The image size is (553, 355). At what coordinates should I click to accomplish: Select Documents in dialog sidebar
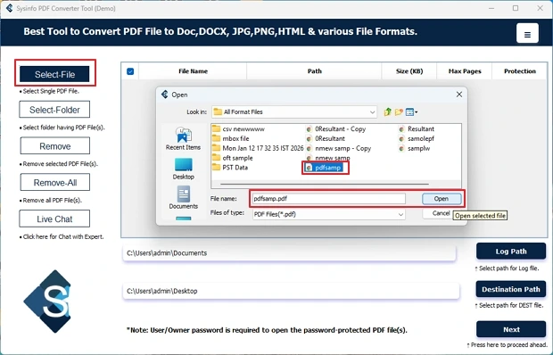(183, 198)
